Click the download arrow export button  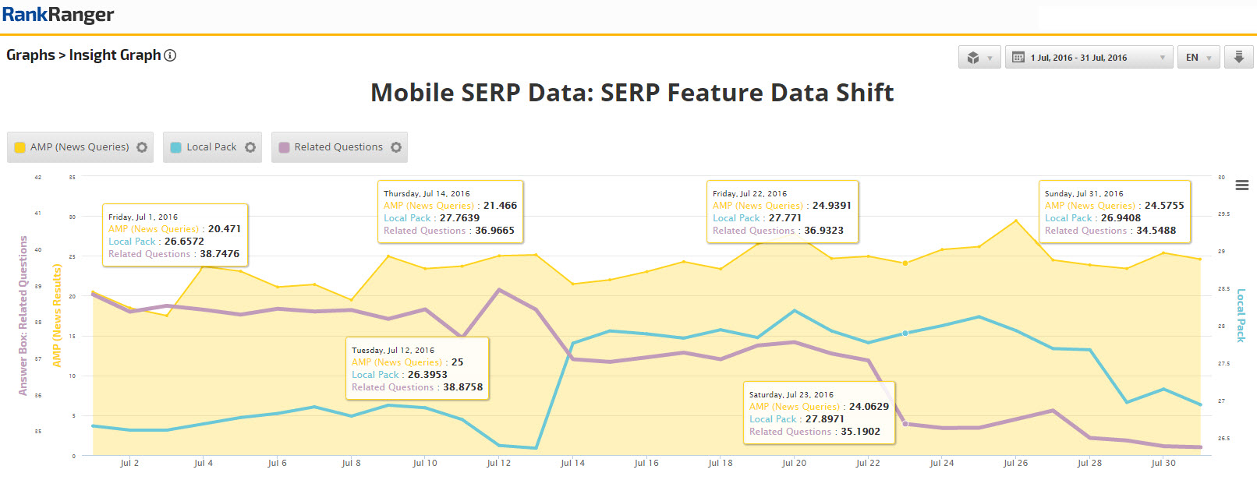[x=1238, y=57]
